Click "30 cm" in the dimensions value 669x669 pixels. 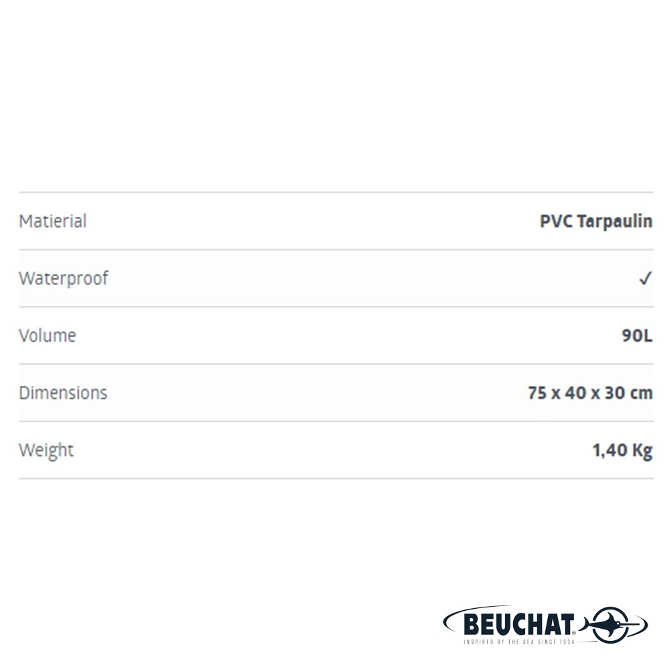coord(628,393)
